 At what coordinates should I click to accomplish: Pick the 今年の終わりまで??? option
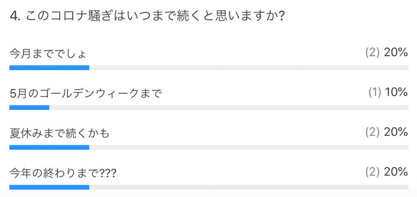pyautogui.click(x=63, y=173)
